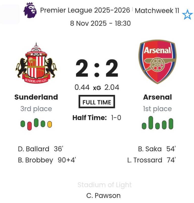Click Sunderland's first green form bar

(x=23, y=124)
